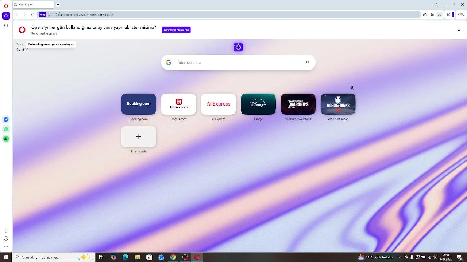This screenshot has width=467, height=262.
Task: Open the clock showing 05:01
Action: coord(446,257)
